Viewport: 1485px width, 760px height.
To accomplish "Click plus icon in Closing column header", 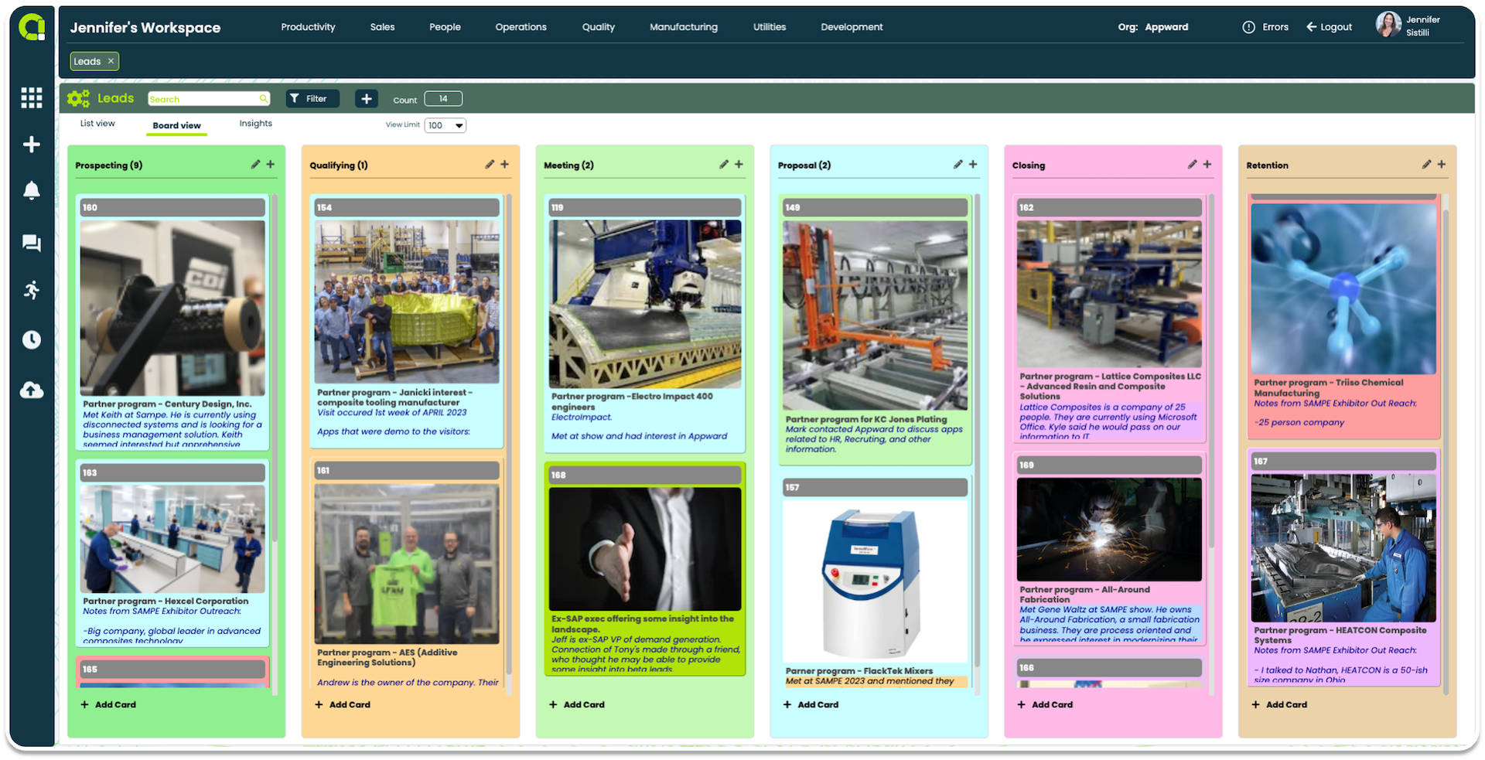I will tap(1207, 164).
